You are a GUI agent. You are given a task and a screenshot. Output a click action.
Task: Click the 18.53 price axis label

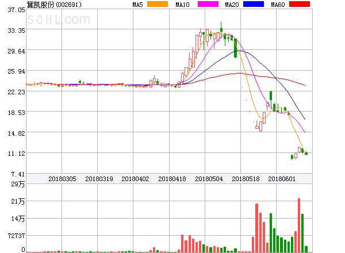[16, 113]
